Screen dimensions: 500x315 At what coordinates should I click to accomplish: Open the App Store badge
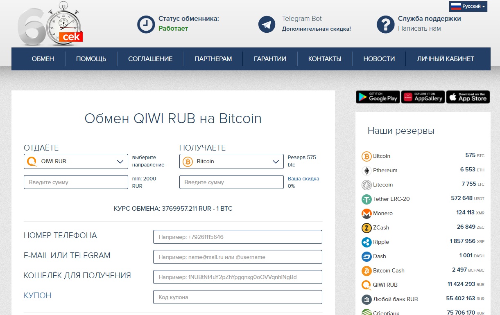tap(468, 97)
